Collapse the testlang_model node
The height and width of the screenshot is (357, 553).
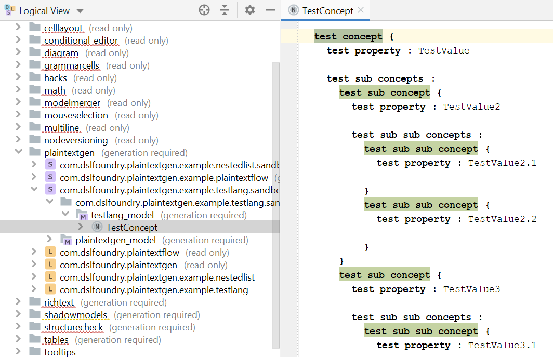point(65,215)
